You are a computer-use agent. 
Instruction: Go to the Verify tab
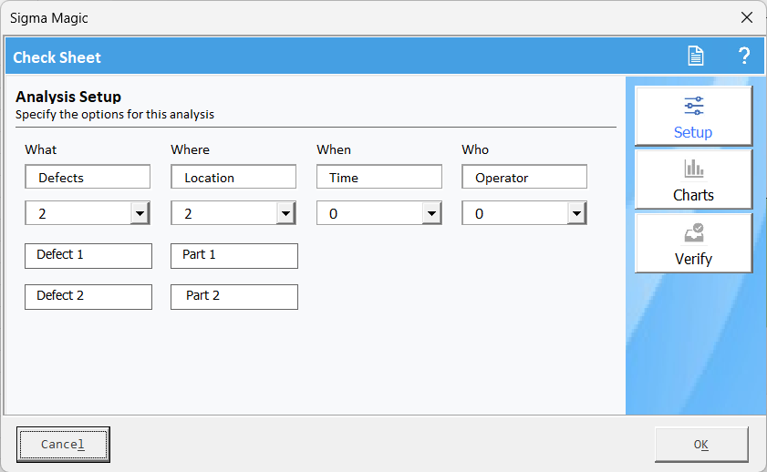693,243
